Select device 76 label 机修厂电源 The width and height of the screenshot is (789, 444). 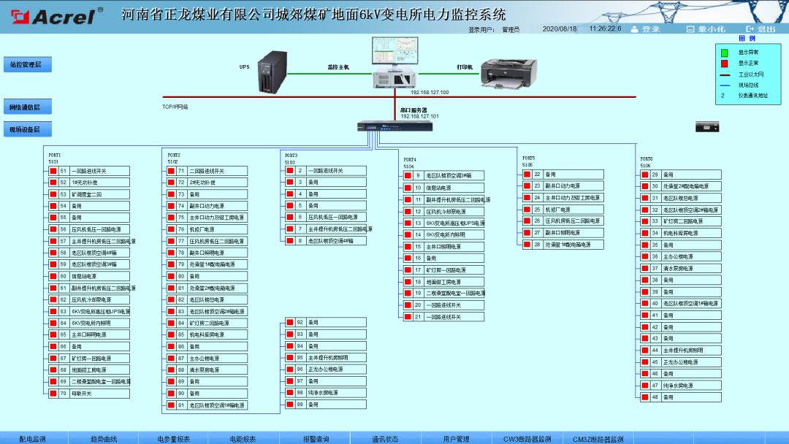point(202,229)
